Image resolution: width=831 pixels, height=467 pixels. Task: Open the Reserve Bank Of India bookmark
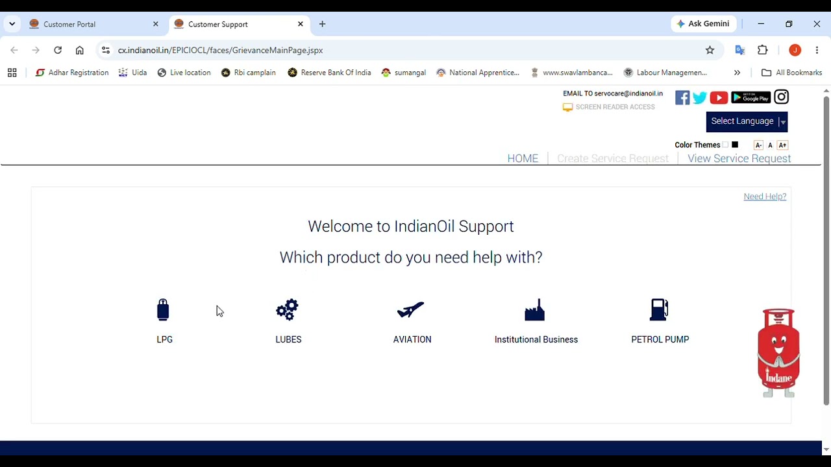coord(329,73)
